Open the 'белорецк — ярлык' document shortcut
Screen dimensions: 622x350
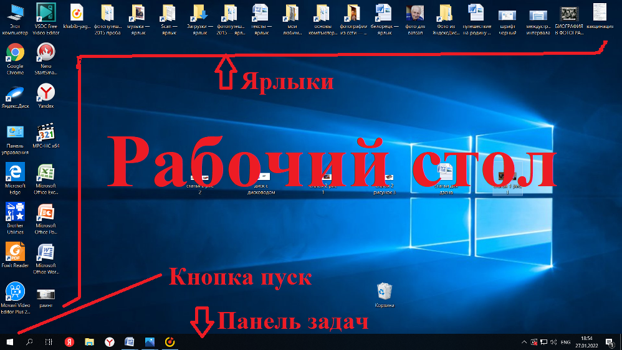(384, 19)
